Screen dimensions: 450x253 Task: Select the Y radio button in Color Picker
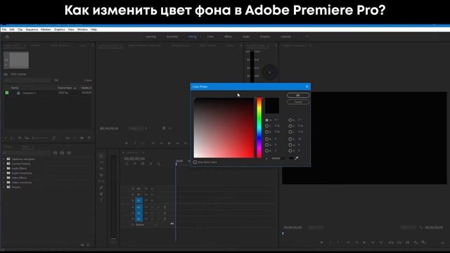[x=290, y=139]
